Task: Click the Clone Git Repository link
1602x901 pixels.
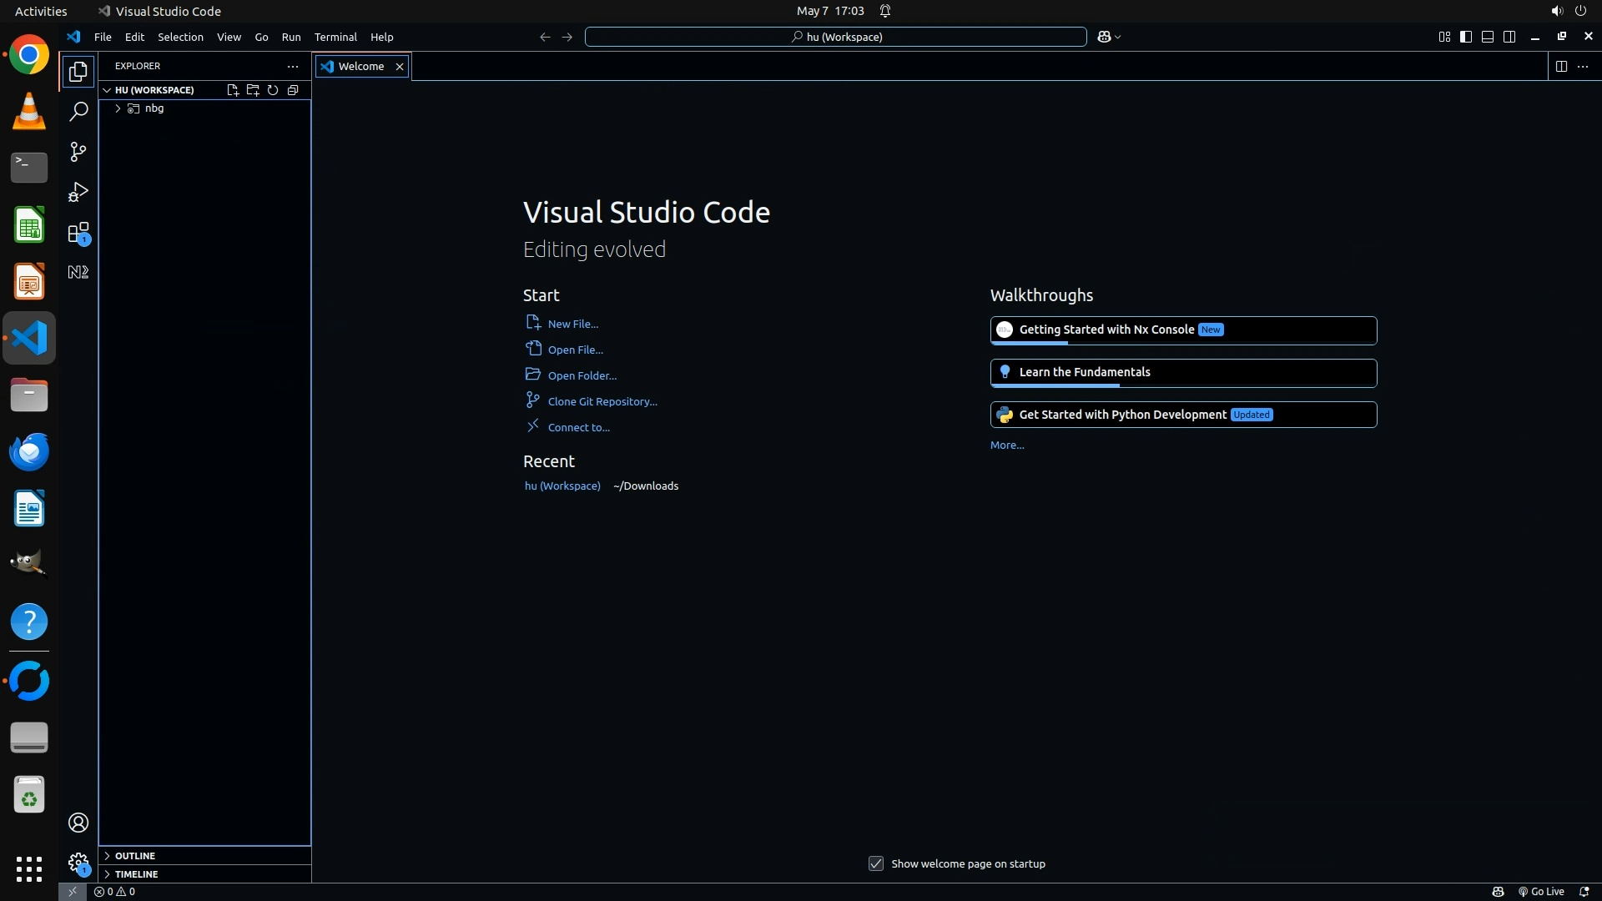Action: (x=602, y=401)
